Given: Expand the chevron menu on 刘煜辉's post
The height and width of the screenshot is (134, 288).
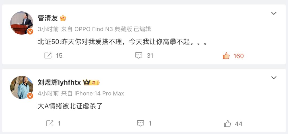Looking at the screenshot, I should click(x=274, y=78).
